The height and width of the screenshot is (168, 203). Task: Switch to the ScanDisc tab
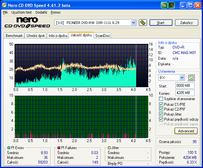tap(103, 36)
